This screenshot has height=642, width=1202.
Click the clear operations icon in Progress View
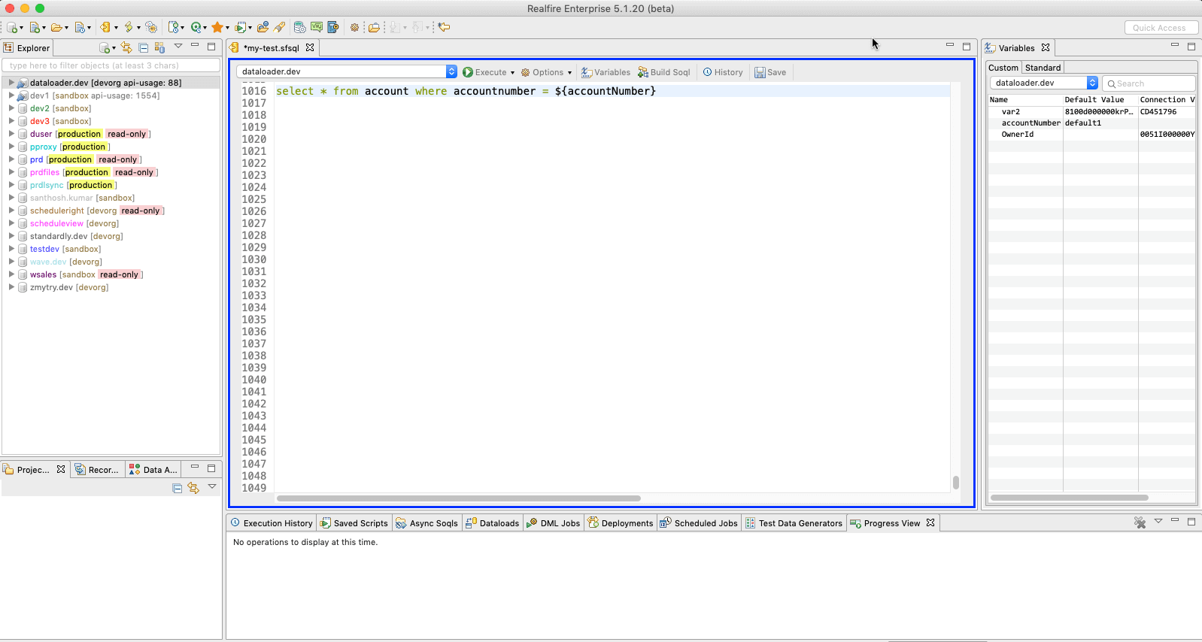click(x=1140, y=522)
